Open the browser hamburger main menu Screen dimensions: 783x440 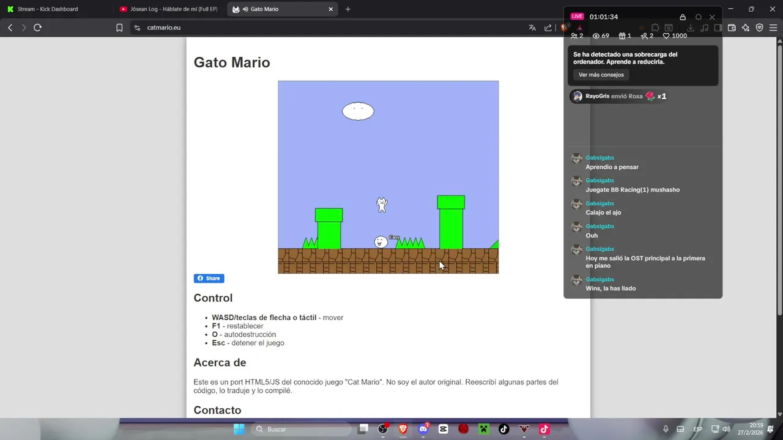773,28
